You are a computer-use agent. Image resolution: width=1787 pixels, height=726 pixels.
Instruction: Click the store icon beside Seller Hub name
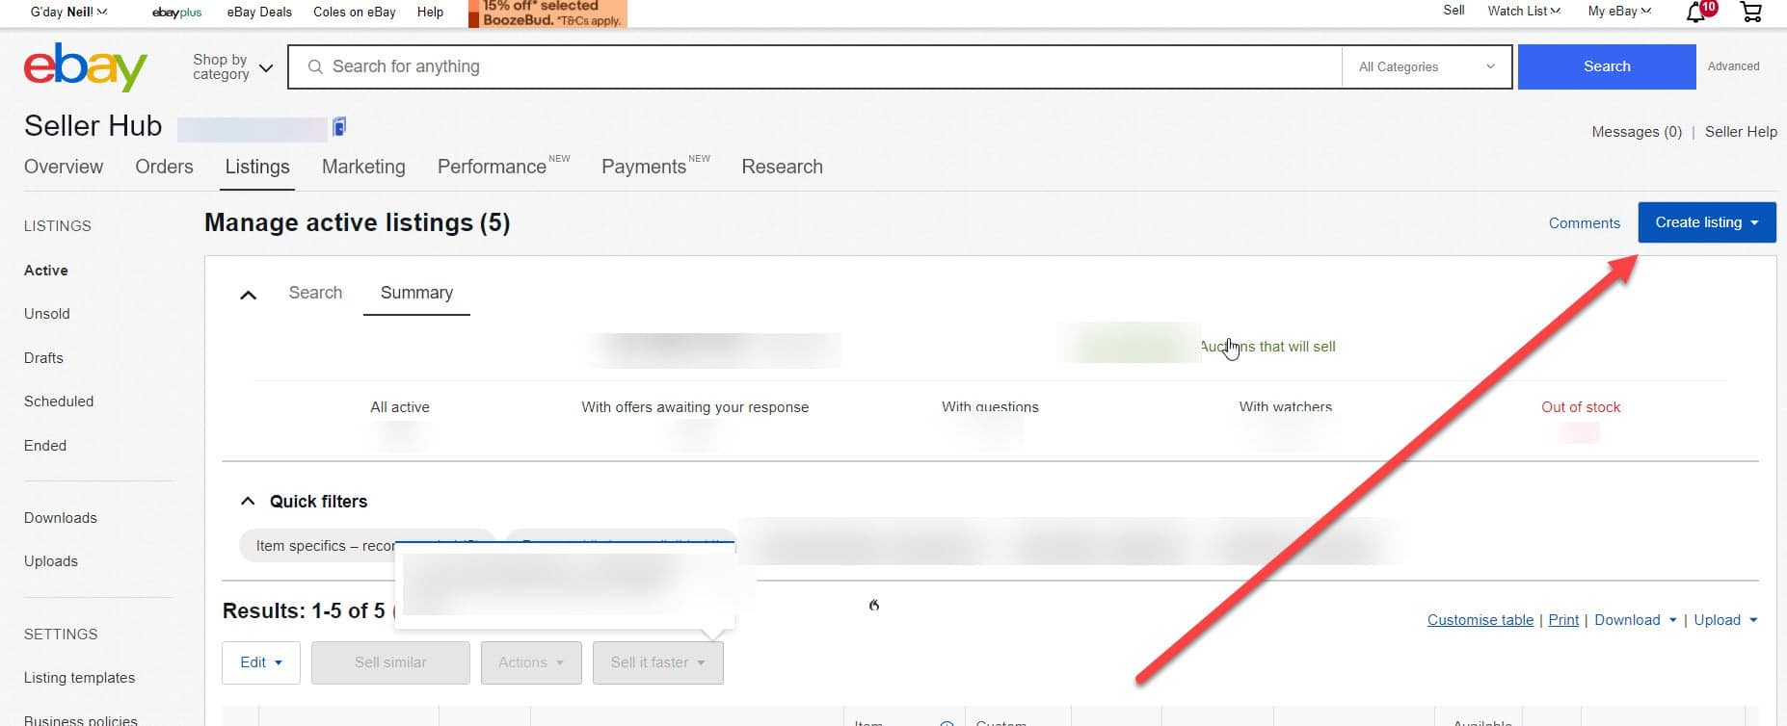339,126
